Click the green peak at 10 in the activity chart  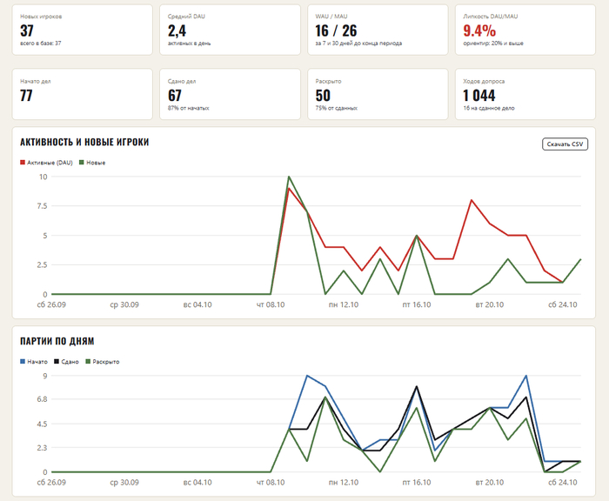(289, 177)
